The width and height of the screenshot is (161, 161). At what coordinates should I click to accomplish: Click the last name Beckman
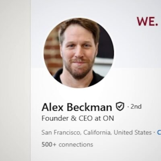[89, 107]
